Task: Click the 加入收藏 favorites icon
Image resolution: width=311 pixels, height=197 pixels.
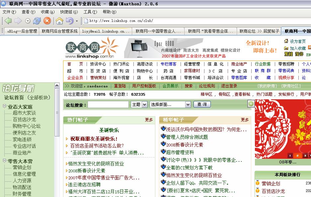Action: pyautogui.click(x=286, y=48)
